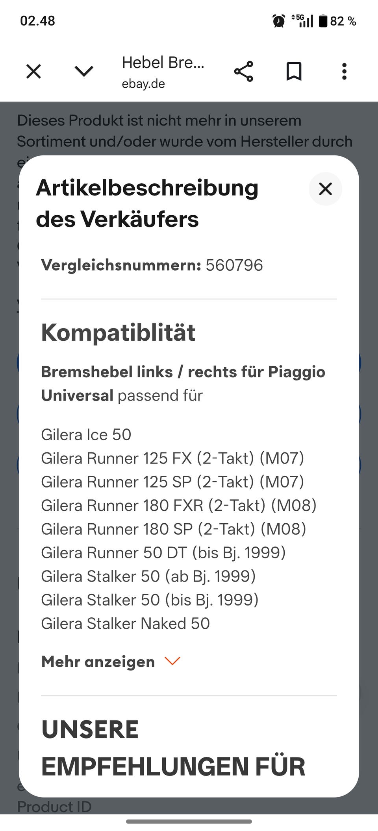Expand list with Mehr anzeigen
Screen dimensions: 378x831
[98, 661]
